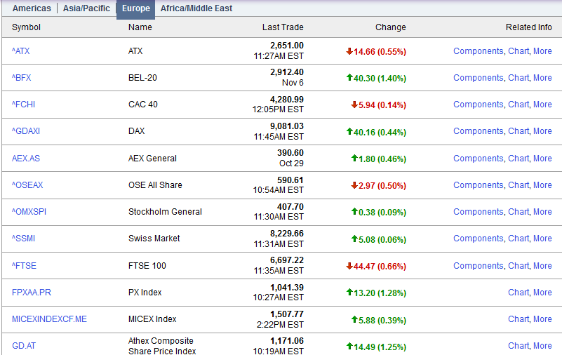Viewport: 562px width, 355px height.
Task: View Chart for Stockholm General
Action: tap(518, 212)
